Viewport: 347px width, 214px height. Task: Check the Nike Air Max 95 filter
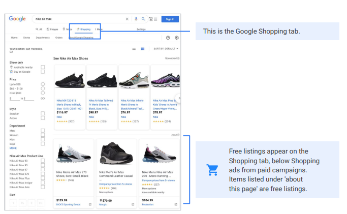click(x=43, y=165)
